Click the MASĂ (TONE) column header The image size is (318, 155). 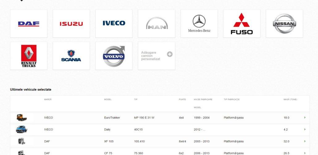click(x=290, y=99)
